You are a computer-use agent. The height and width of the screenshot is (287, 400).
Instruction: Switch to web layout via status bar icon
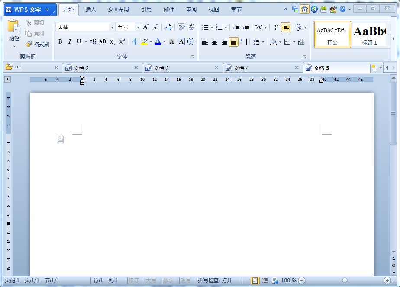[x=274, y=280]
